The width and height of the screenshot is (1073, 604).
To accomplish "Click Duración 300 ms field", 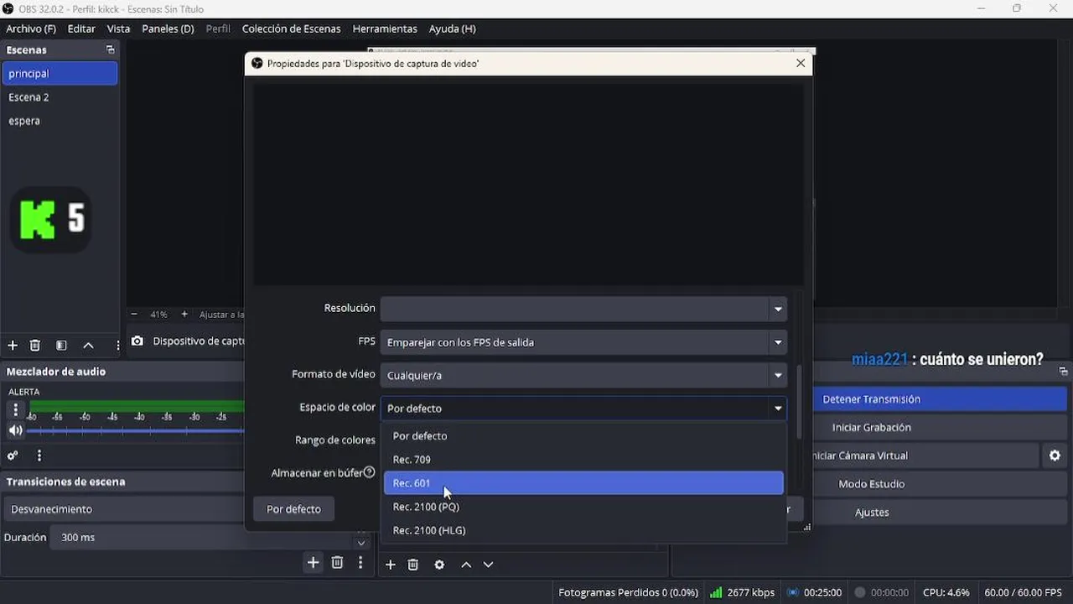I will (201, 538).
